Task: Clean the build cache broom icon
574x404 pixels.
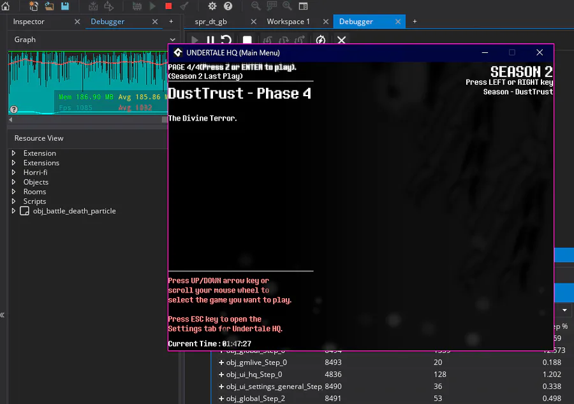Action: tap(184, 6)
